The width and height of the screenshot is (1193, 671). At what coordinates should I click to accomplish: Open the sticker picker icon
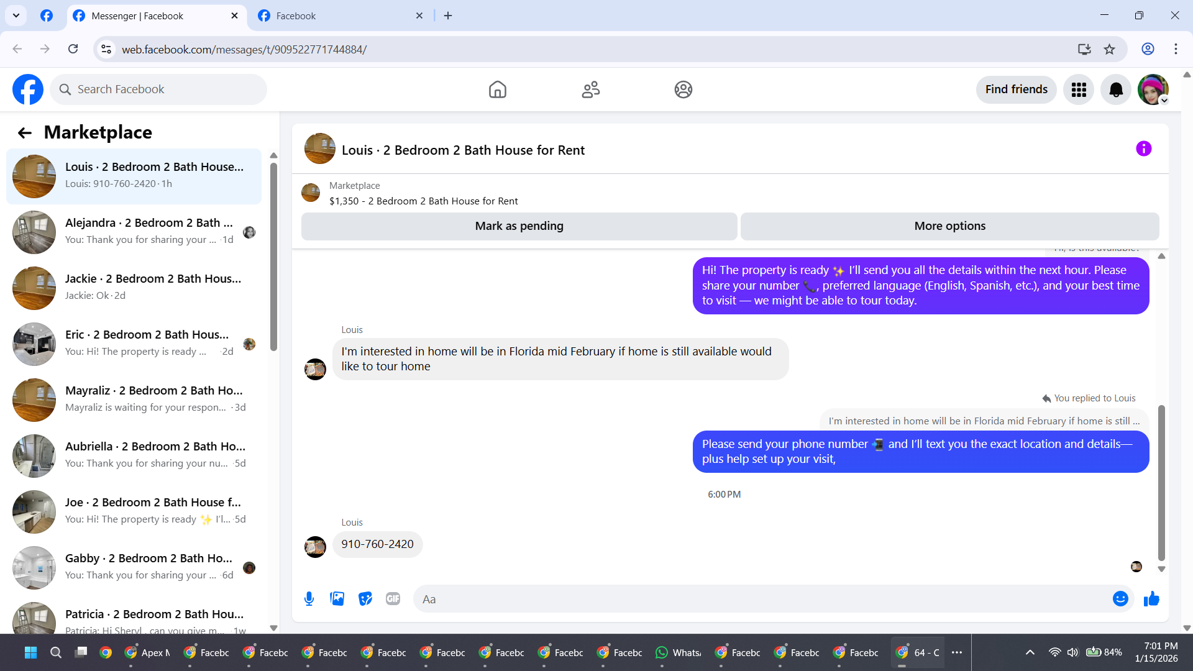pyautogui.click(x=365, y=599)
